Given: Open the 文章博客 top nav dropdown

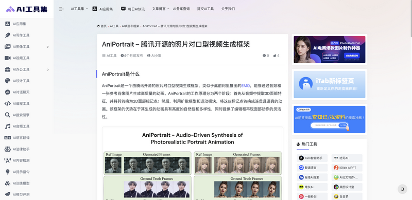Looking at the screenshot, I should pos(161,9).
